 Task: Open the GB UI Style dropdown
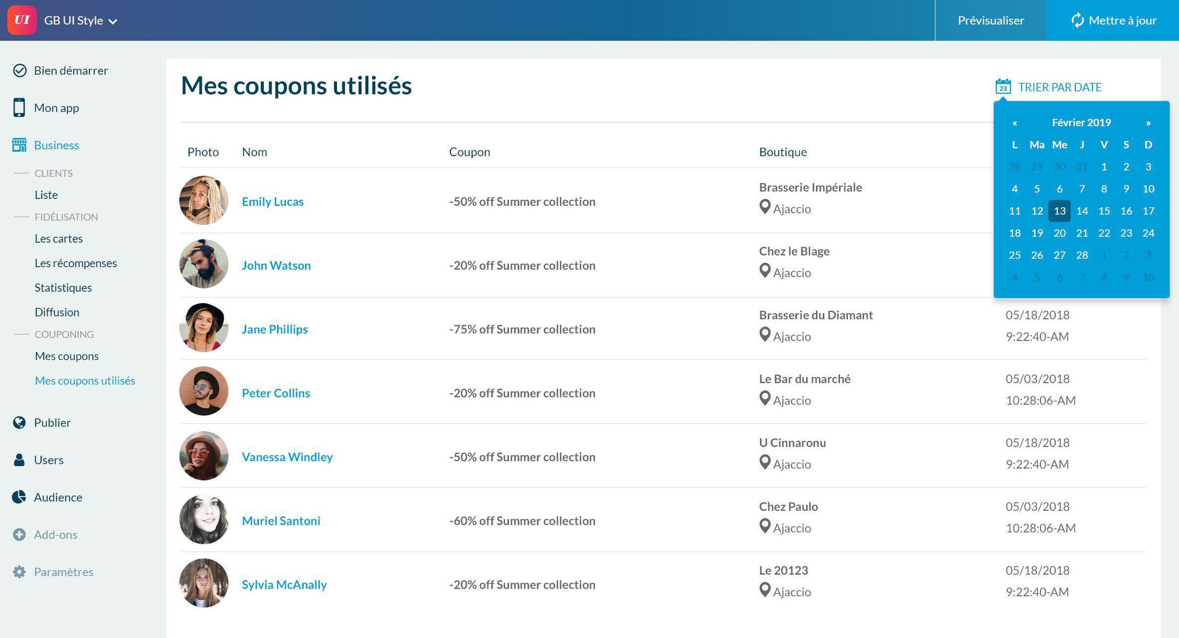tap(80, 20)
